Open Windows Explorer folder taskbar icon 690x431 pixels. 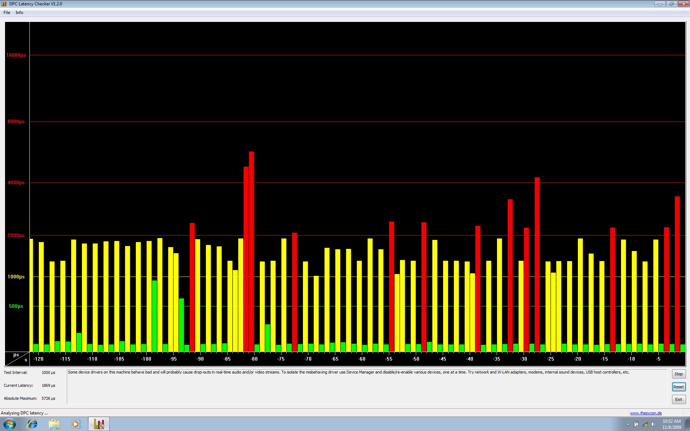54,424
